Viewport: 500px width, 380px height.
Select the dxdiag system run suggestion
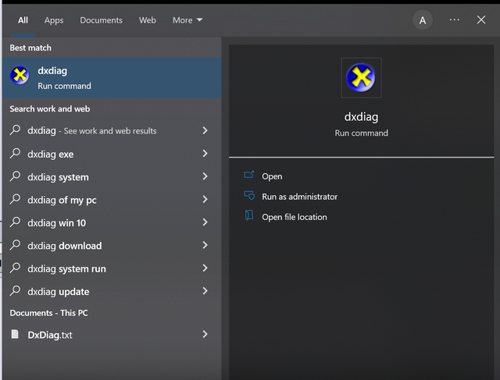112,268
